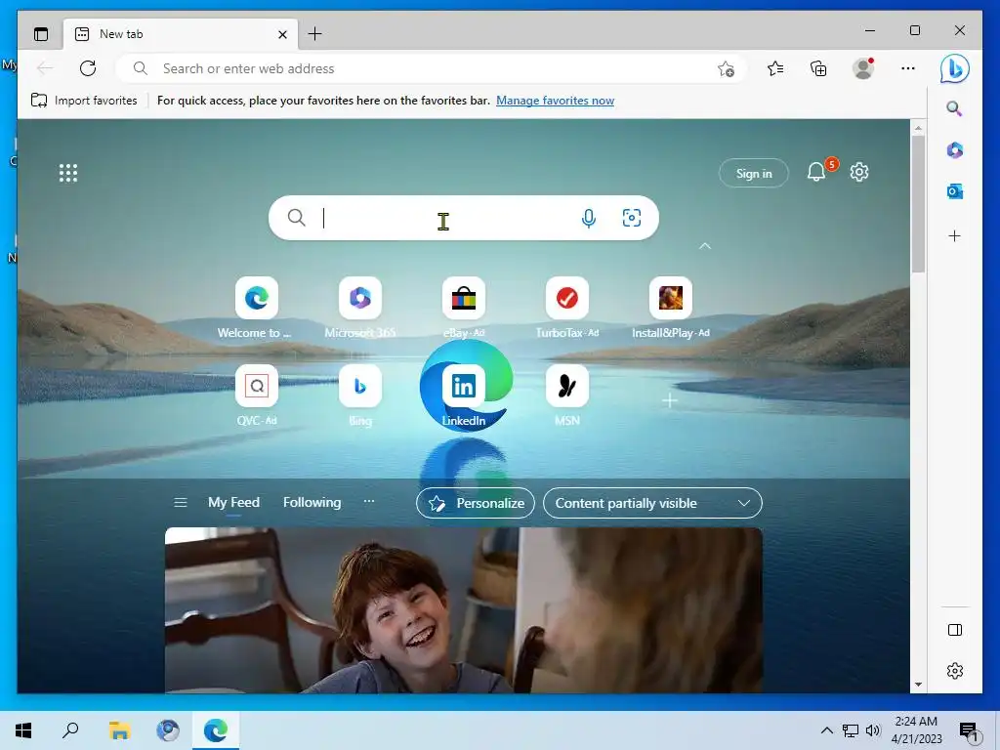Open the Bing quick link tile
1000x750 pixels.
[x=360, y=386]
